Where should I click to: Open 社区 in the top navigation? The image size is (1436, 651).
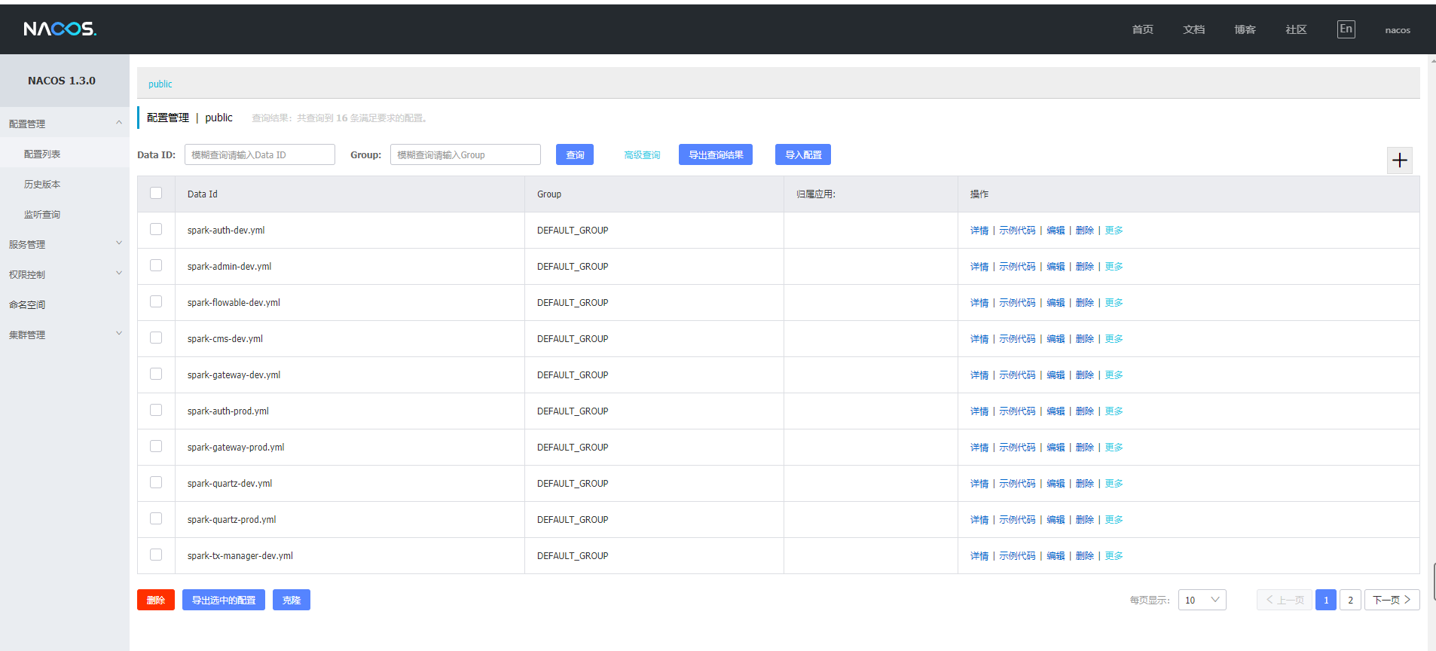[1296, 29]
